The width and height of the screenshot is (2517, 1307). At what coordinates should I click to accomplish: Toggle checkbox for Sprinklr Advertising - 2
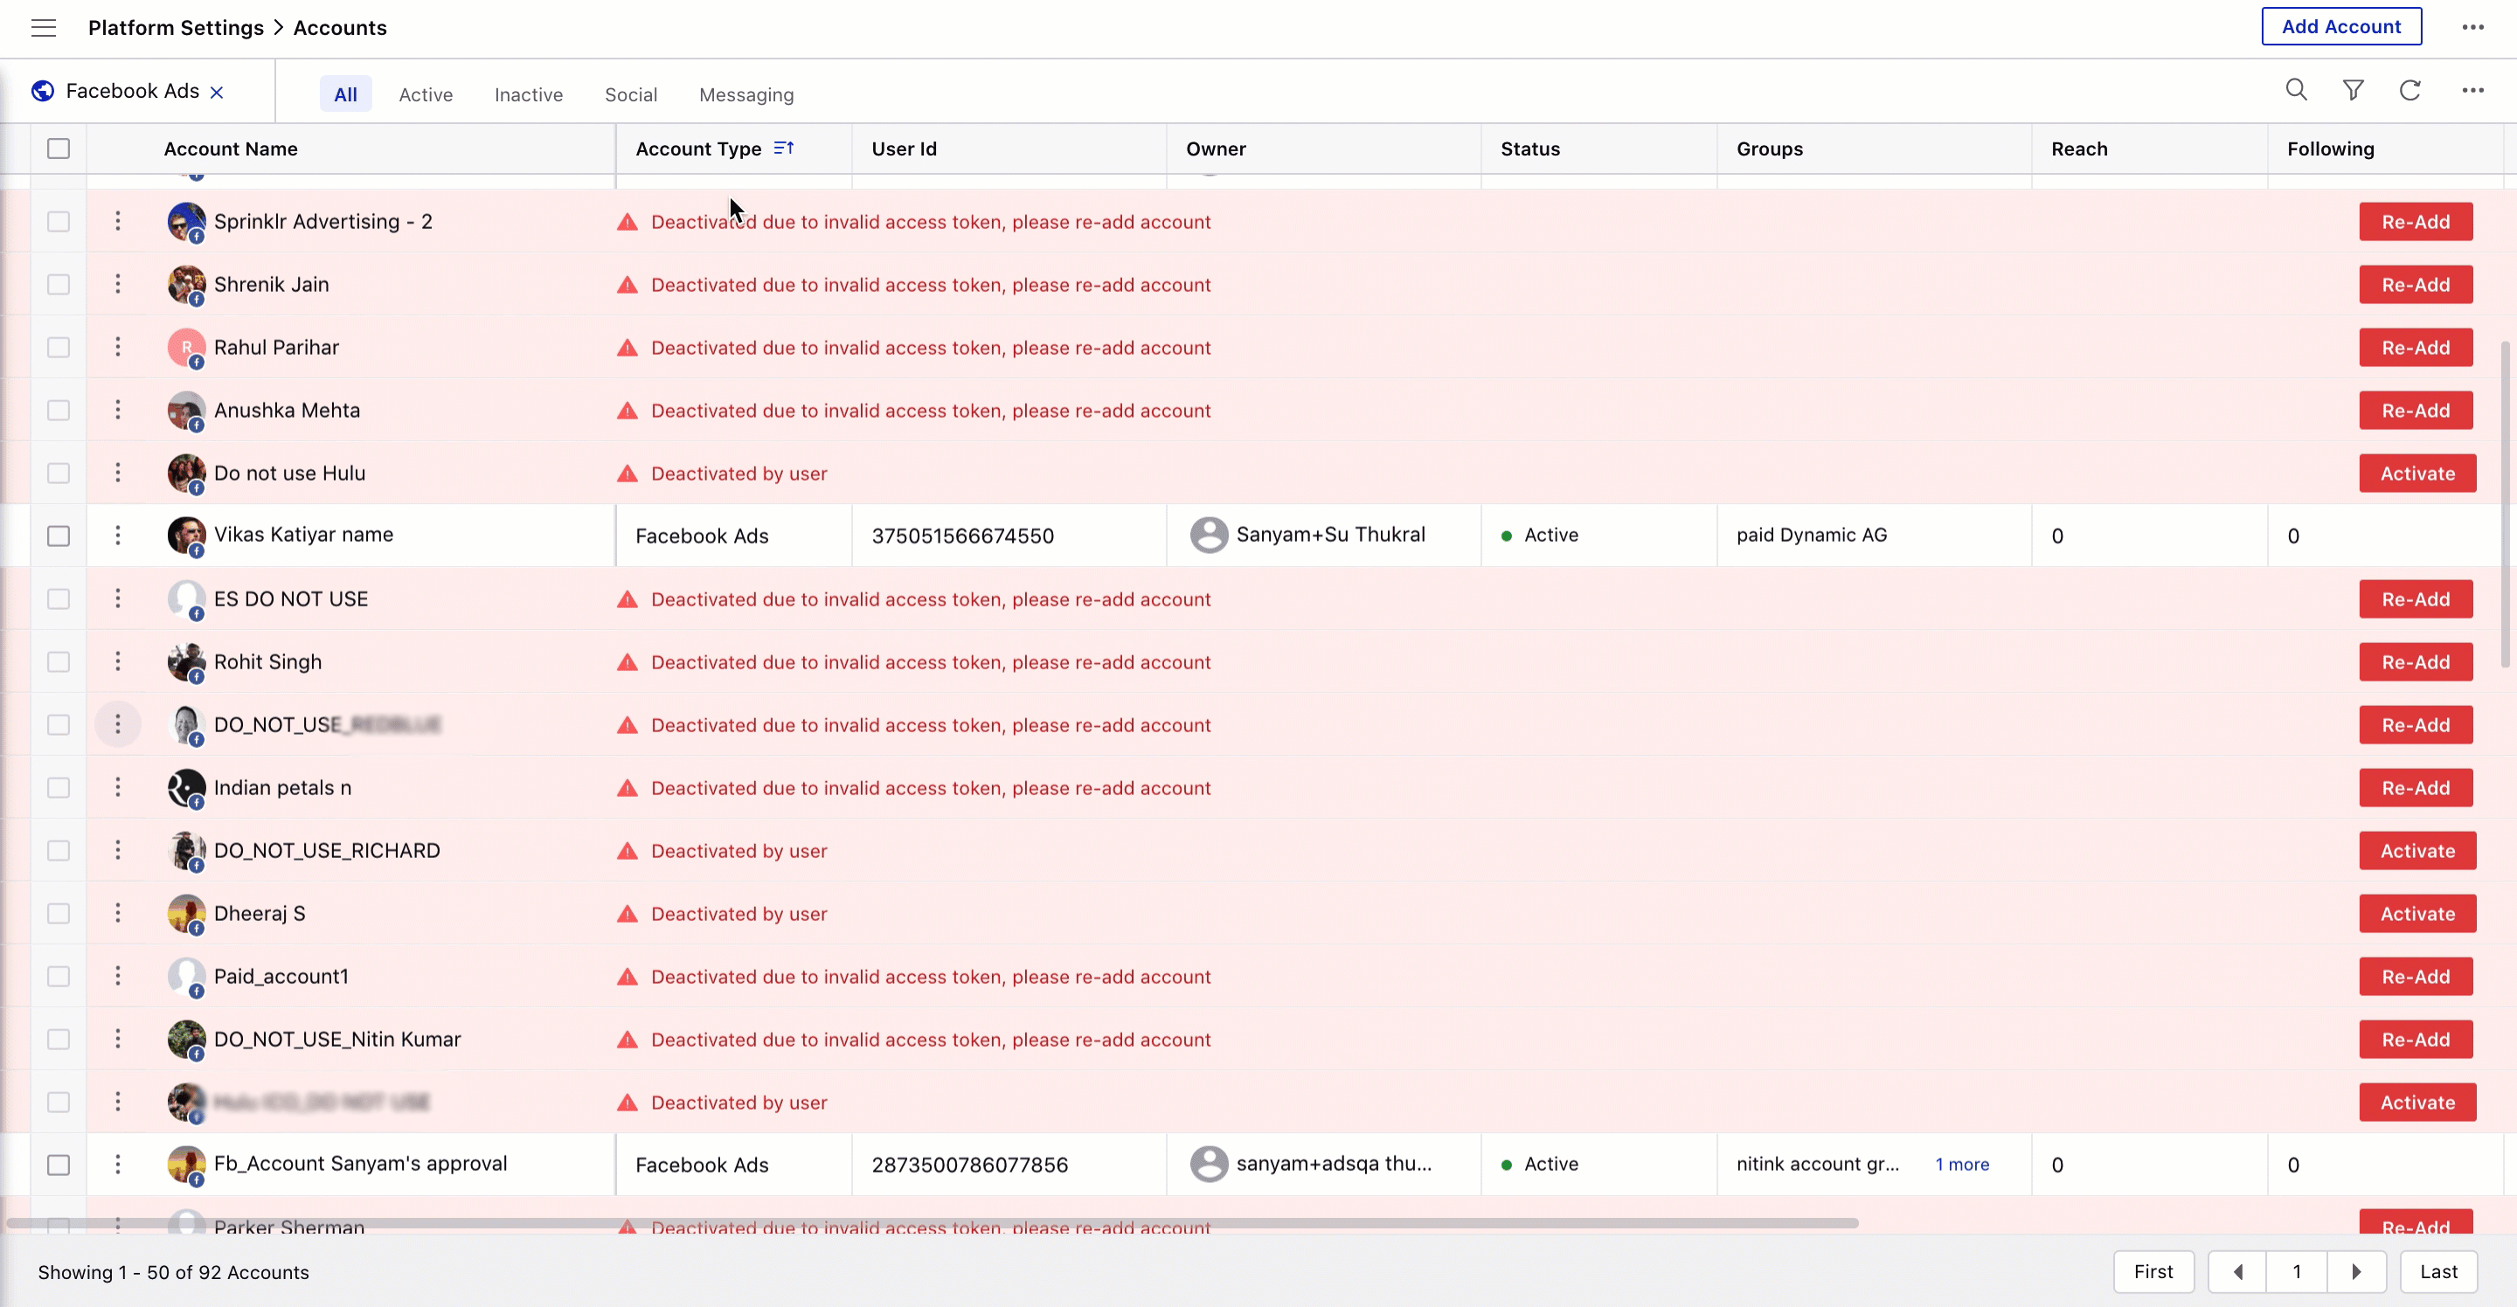(59, 221)
